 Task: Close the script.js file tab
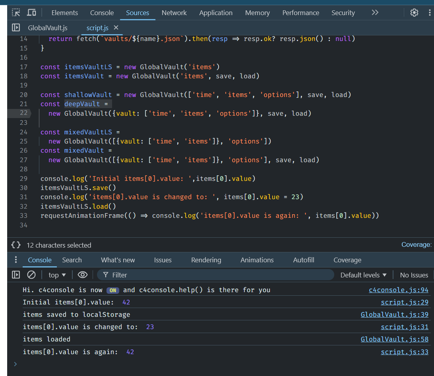pyautogui.click(x=116, y=28)
